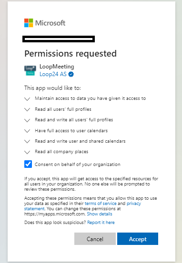This screenshot has height=263, width=182.
Task: Click Report it here link
Action: pos(101,223)
